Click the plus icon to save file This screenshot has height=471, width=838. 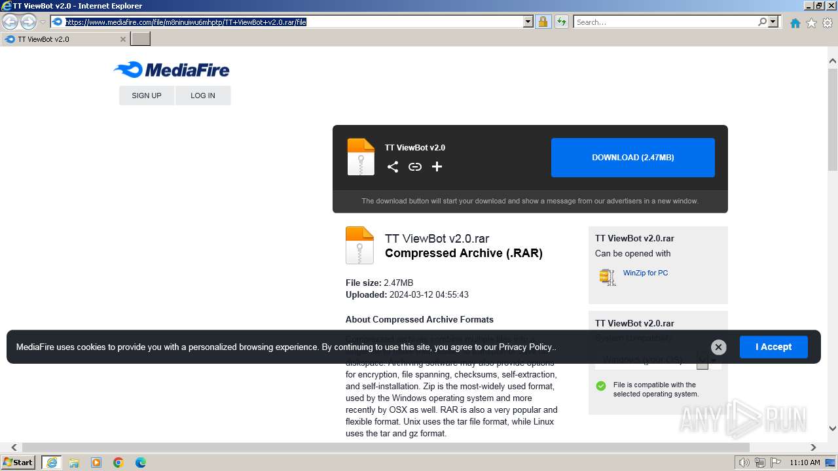[x=437, y=167]
